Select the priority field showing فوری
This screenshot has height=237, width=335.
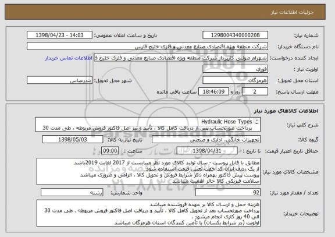click(235, 69)
